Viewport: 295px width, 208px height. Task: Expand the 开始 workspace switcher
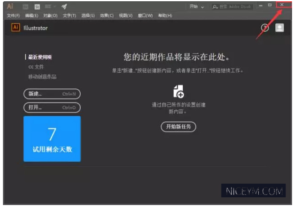tap(197, 6)
